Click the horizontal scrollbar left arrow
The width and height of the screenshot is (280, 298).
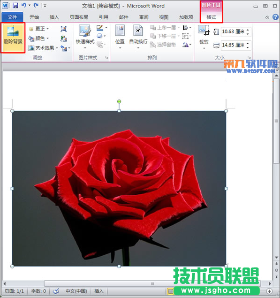click(x=5, y=284)
